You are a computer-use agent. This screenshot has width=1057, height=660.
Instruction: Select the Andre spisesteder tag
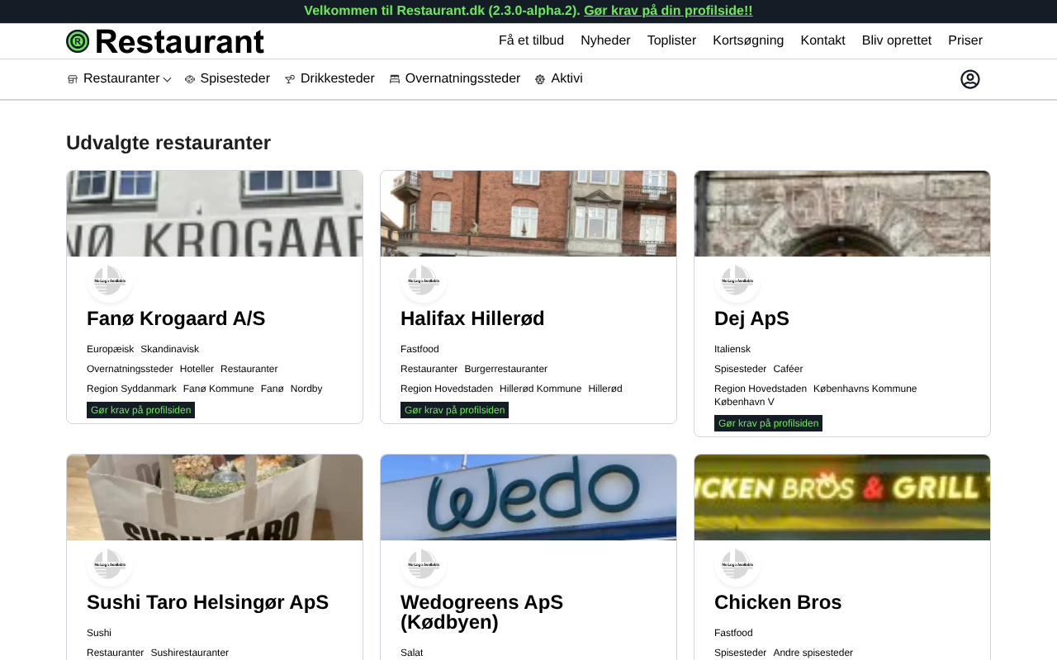[x=813, y=653]
